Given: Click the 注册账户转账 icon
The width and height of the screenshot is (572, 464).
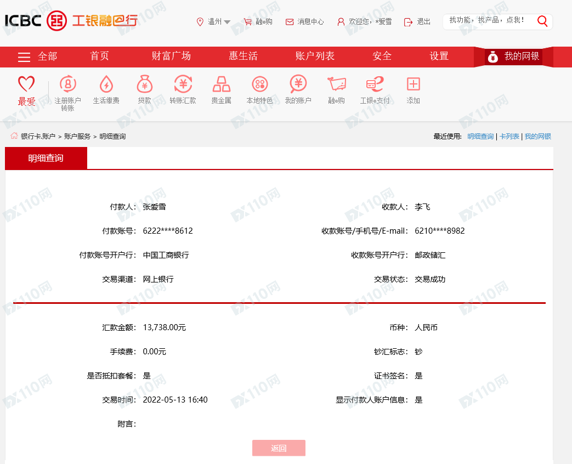Looking at the screenshot, I should point(67,84).
